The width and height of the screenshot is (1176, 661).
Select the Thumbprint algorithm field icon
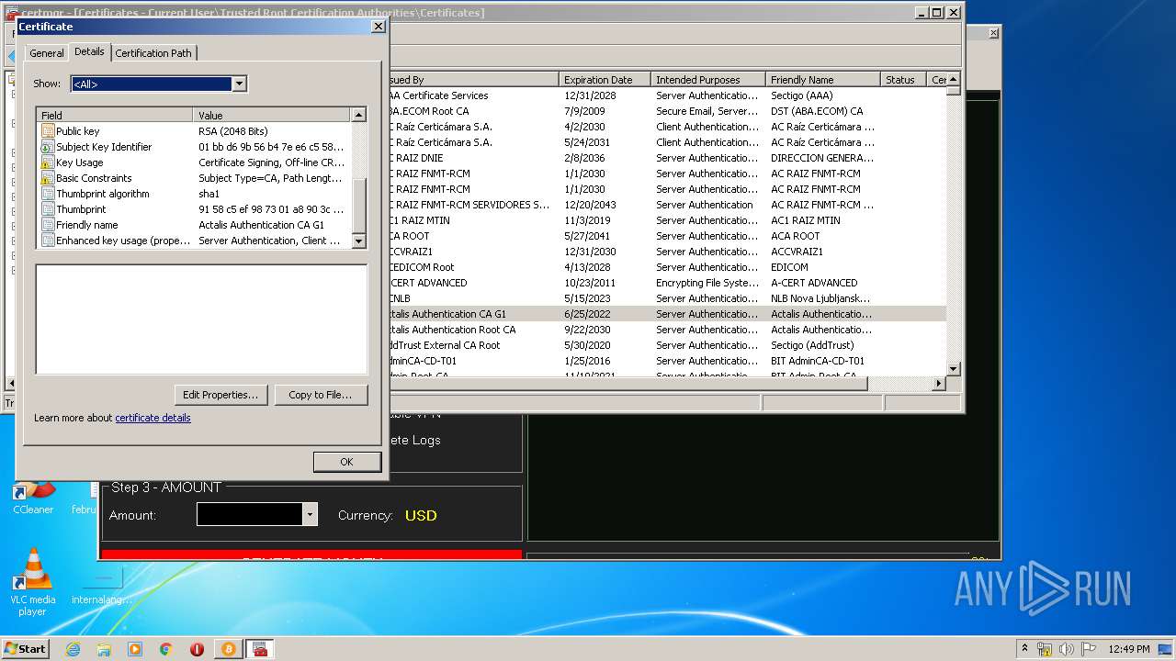(x=48, y=194)
